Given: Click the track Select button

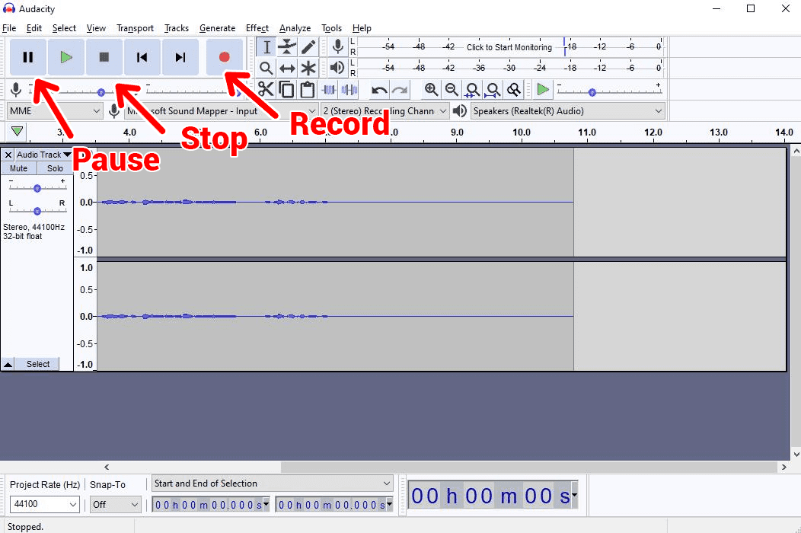Looking at the screenshot, I should coord(38,365).
